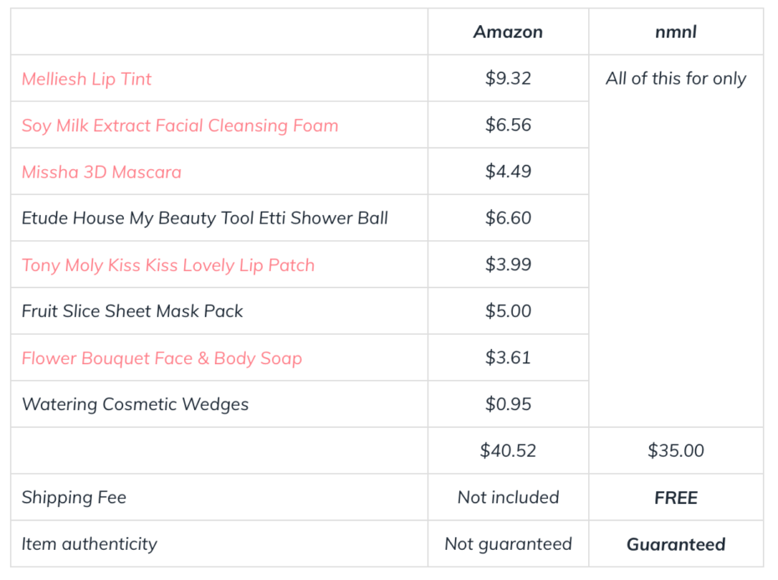Click the FREE shipping cell
This screenshot has height=580, width=778.
coord(676,498)
